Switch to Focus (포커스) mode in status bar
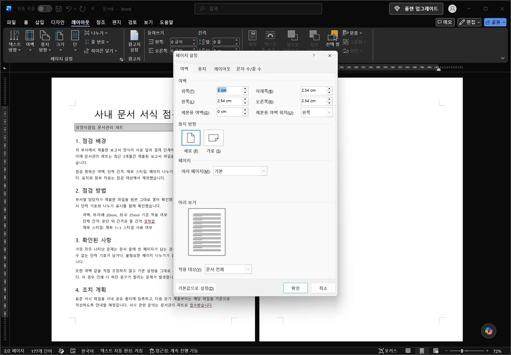The width and height of the screenshot is (511, 355). point(388,351)
